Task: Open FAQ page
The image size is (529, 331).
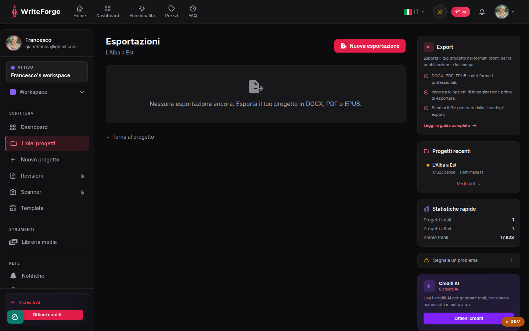Action: tap(193, 12)
